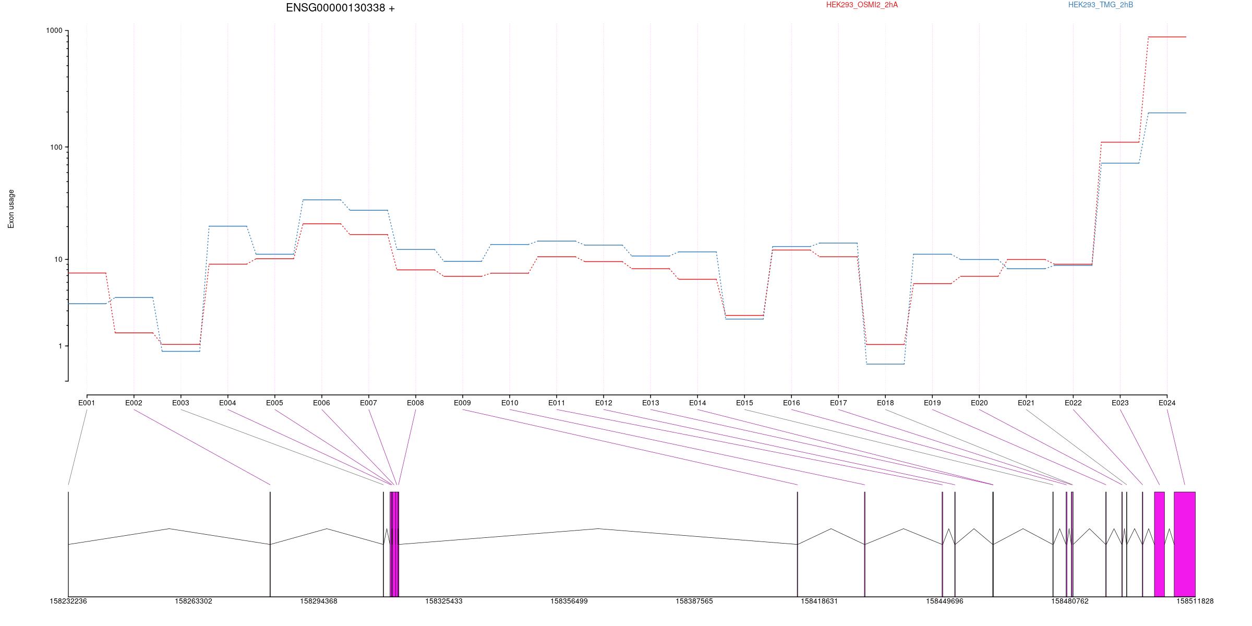Select exon label E013

coord(651,403)
